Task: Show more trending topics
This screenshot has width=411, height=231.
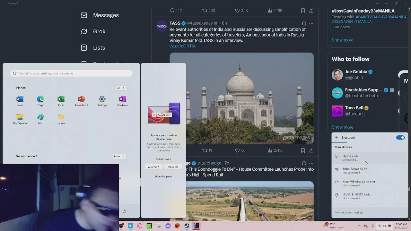Action: [343, 40]
